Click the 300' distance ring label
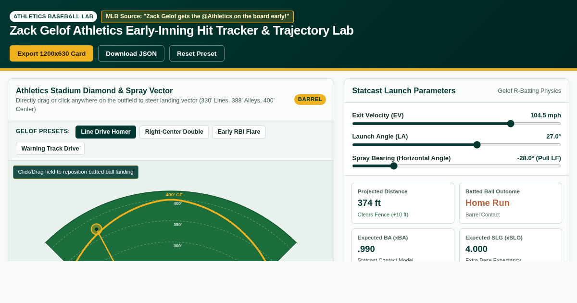The width and height of the screenshot is (577, 303). click(x=178, y=246)
